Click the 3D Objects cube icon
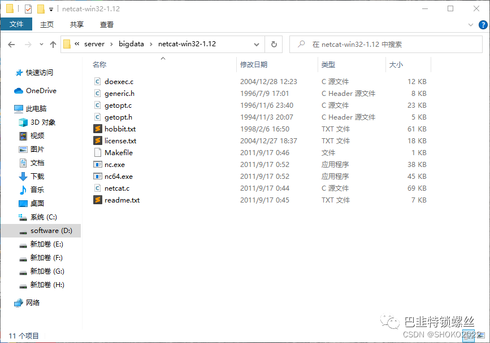 (23, 122)
